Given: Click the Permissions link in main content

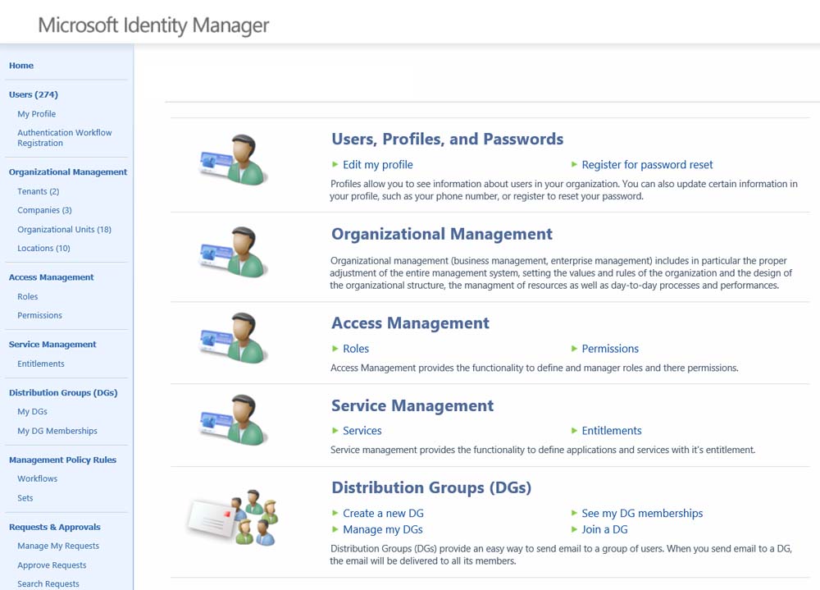Looking at the screenshot, I should pos(610,349).
